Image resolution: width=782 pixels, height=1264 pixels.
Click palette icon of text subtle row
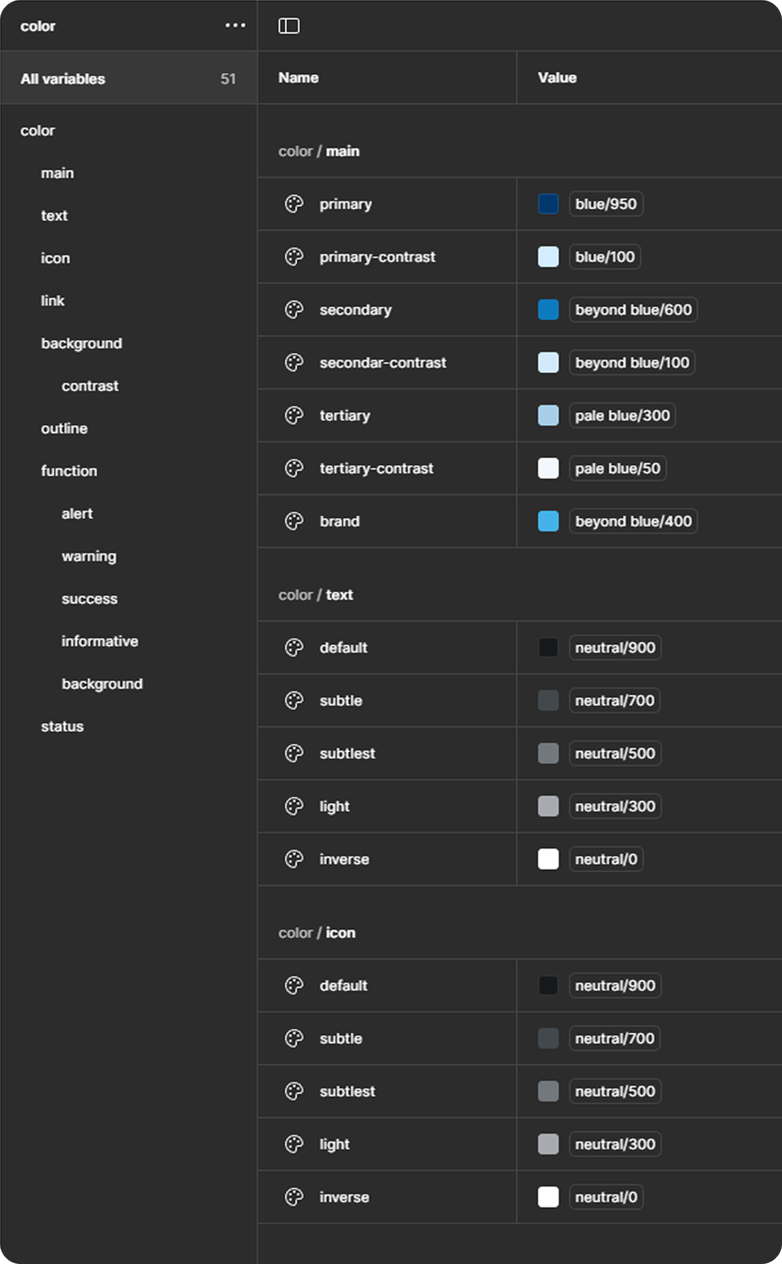coord(294,700)
